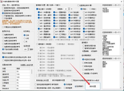Enable 查询完成提示音 checkbox
The image size is (124, 91).
[83, 46]
